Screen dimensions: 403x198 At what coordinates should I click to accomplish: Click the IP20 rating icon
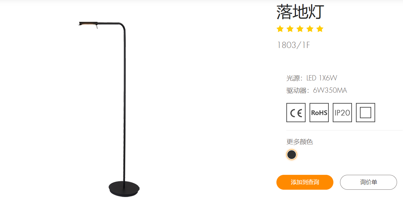(342, 113)
